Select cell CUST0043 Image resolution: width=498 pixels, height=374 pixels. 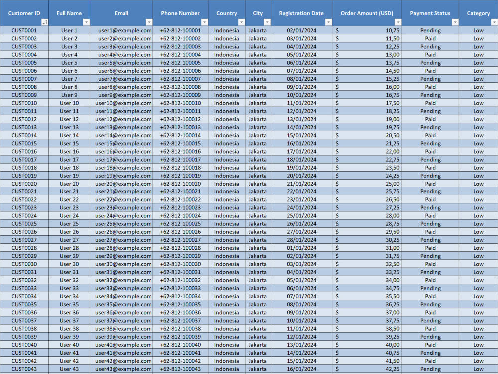click(x=24, y=369)
